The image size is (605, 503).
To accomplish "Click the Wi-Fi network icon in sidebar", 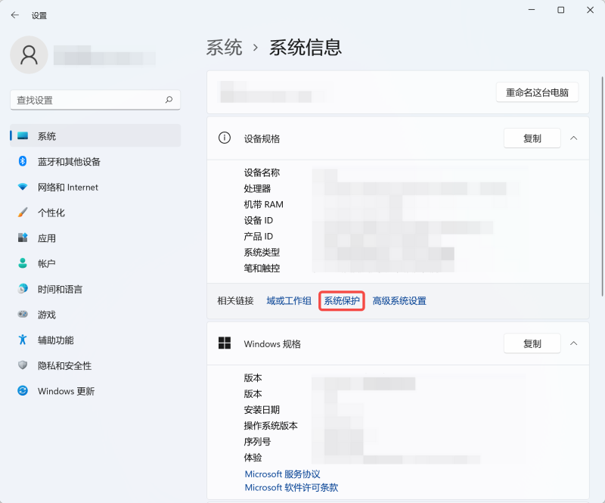I will pyautogui.click(x=23, y=187).
